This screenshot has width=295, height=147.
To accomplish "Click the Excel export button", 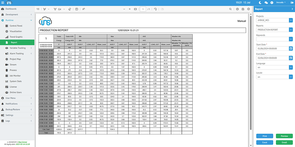I will [x=264, y=142].
